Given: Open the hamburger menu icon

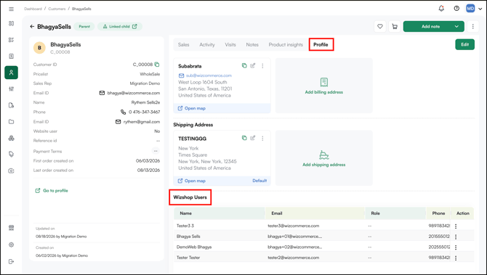Looking at the screenshot, I should (11, 9).
